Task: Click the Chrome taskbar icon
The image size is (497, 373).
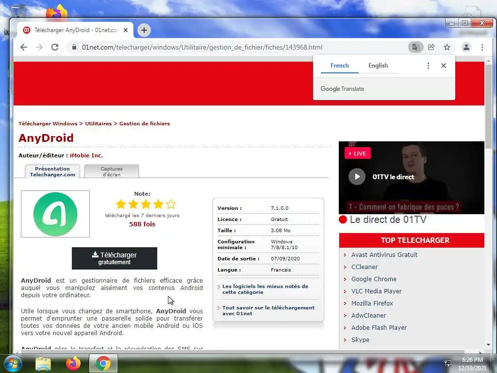Action: (x=103, y=363)
